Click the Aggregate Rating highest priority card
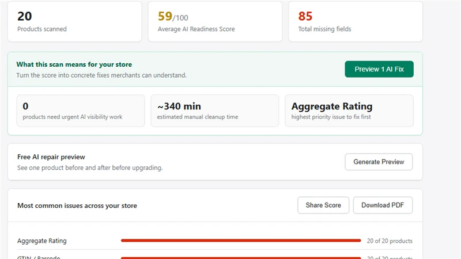Viewport: 461px width, 259px height. click(x=349, y=111)
